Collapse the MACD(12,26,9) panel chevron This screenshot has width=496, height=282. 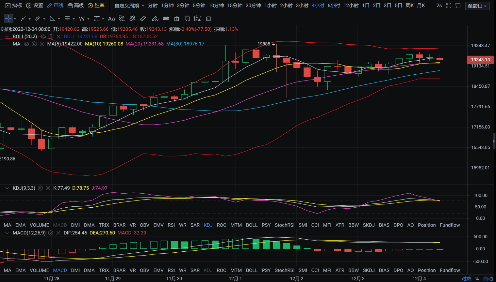(x=7, y=233)
